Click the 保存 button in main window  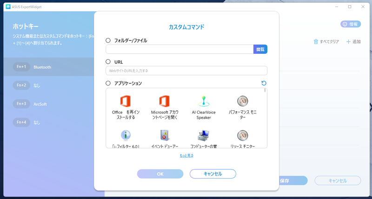point(293,181)
